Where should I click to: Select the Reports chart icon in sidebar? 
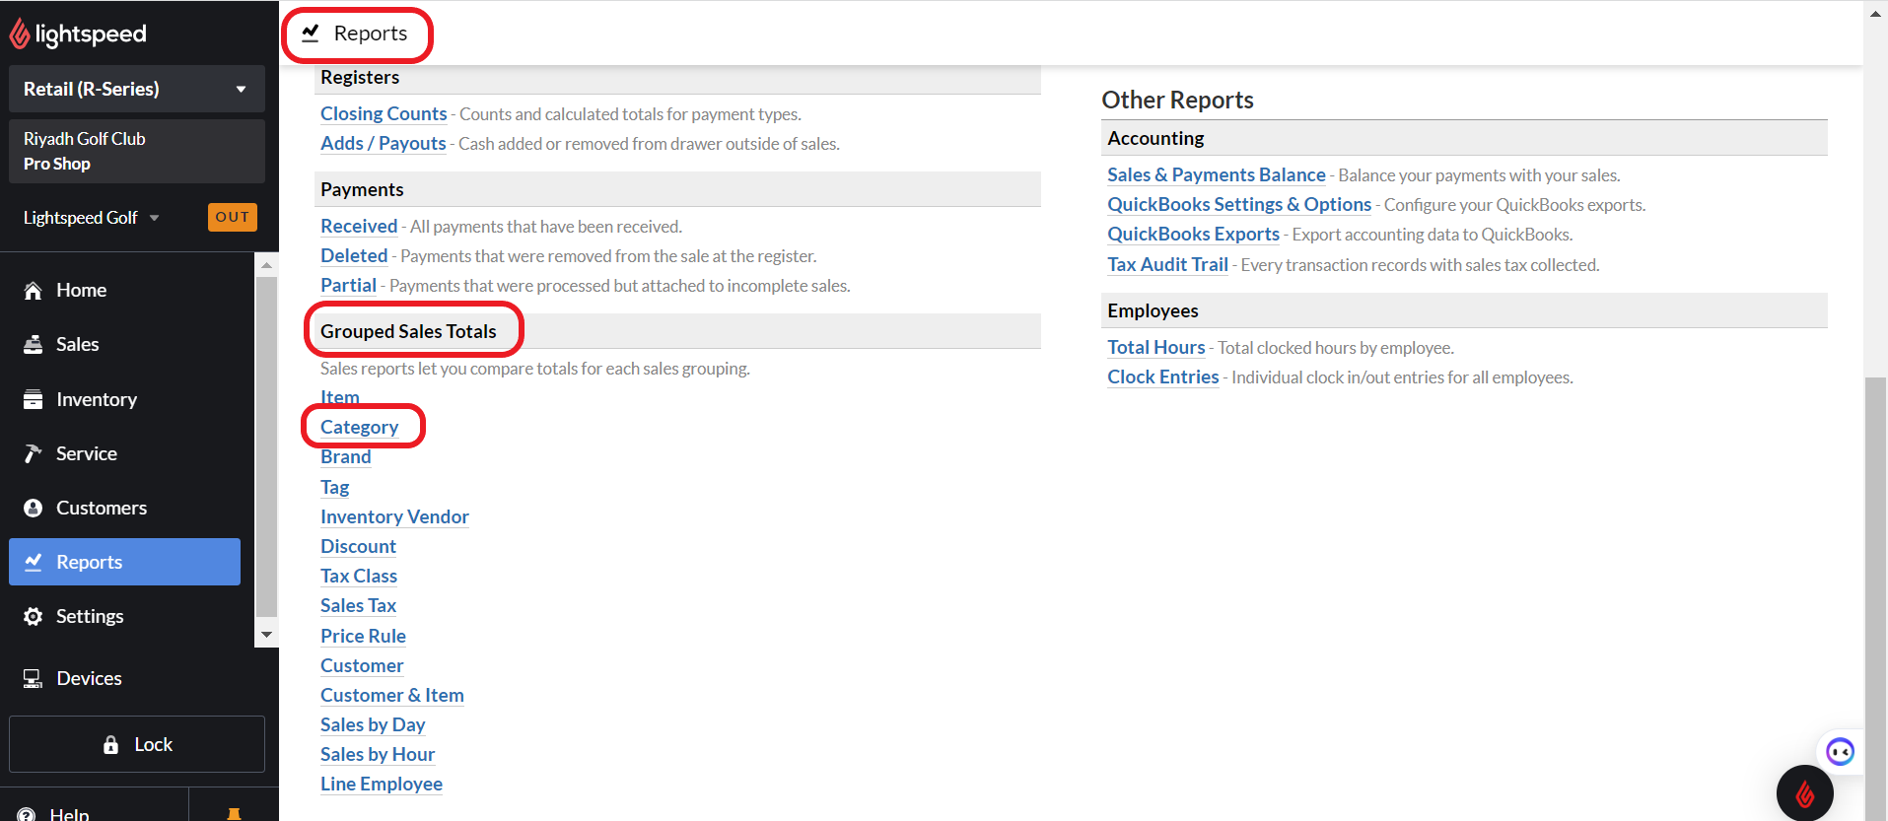34,562
